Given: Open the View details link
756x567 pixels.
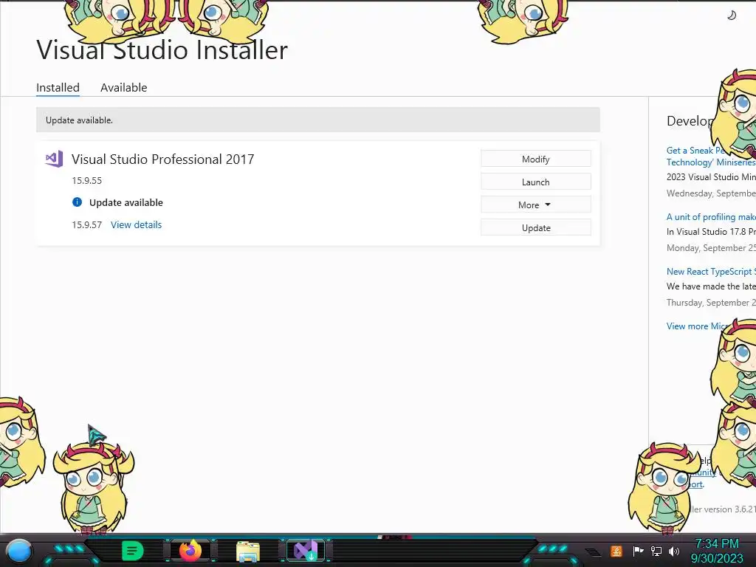Looking at the screenshot, I should point(136,224).
